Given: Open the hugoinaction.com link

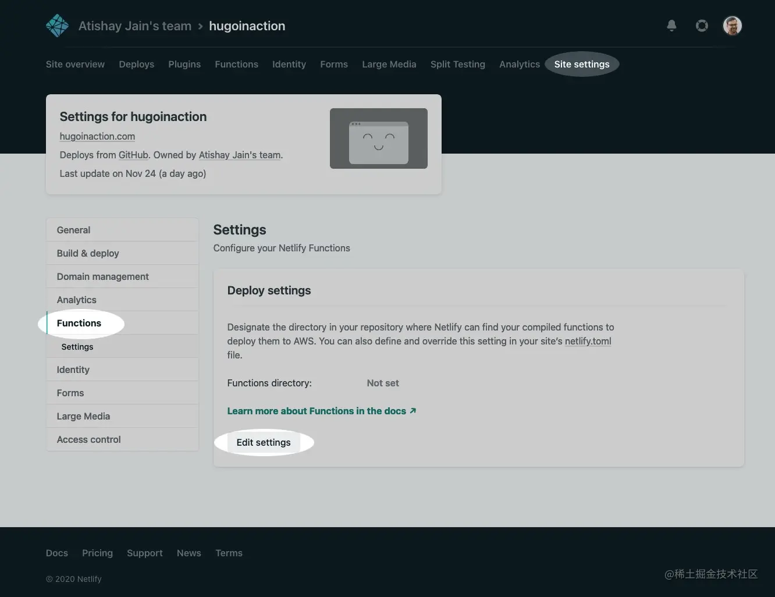Looking at the screenshot, I should [x=97, y=136].
